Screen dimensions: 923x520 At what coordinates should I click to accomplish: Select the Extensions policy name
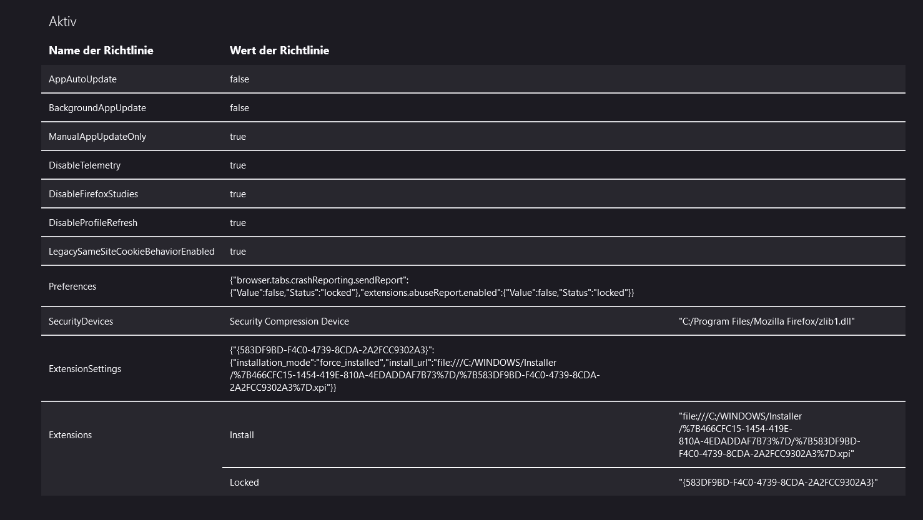pyautogui.click(x=70, y=435)
